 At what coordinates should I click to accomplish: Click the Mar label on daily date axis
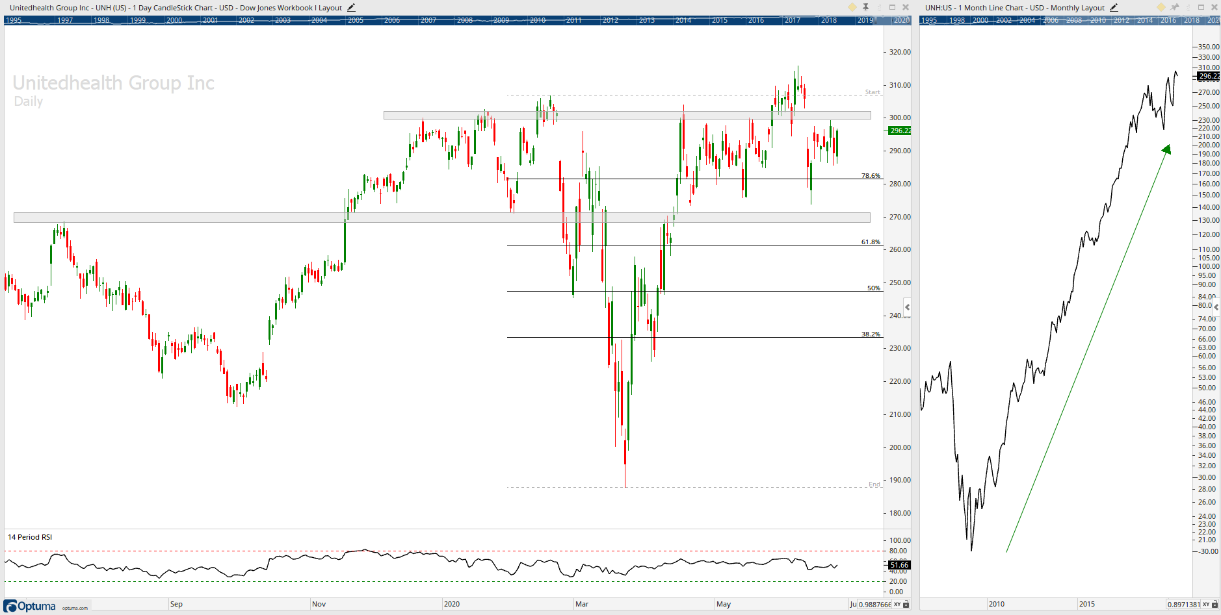(x=582, y=604)
